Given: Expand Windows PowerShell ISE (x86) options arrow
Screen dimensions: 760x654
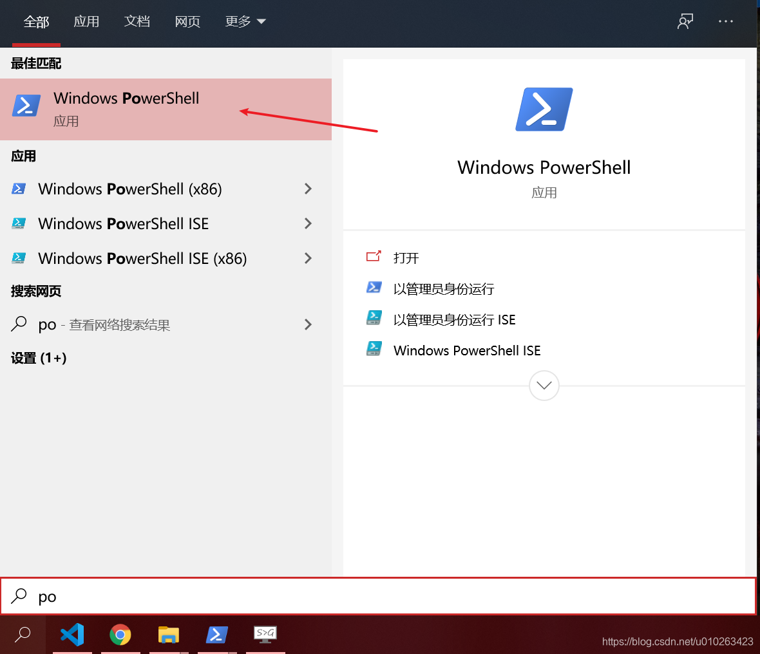Looking at the screenshot, I should pos(308,258).
